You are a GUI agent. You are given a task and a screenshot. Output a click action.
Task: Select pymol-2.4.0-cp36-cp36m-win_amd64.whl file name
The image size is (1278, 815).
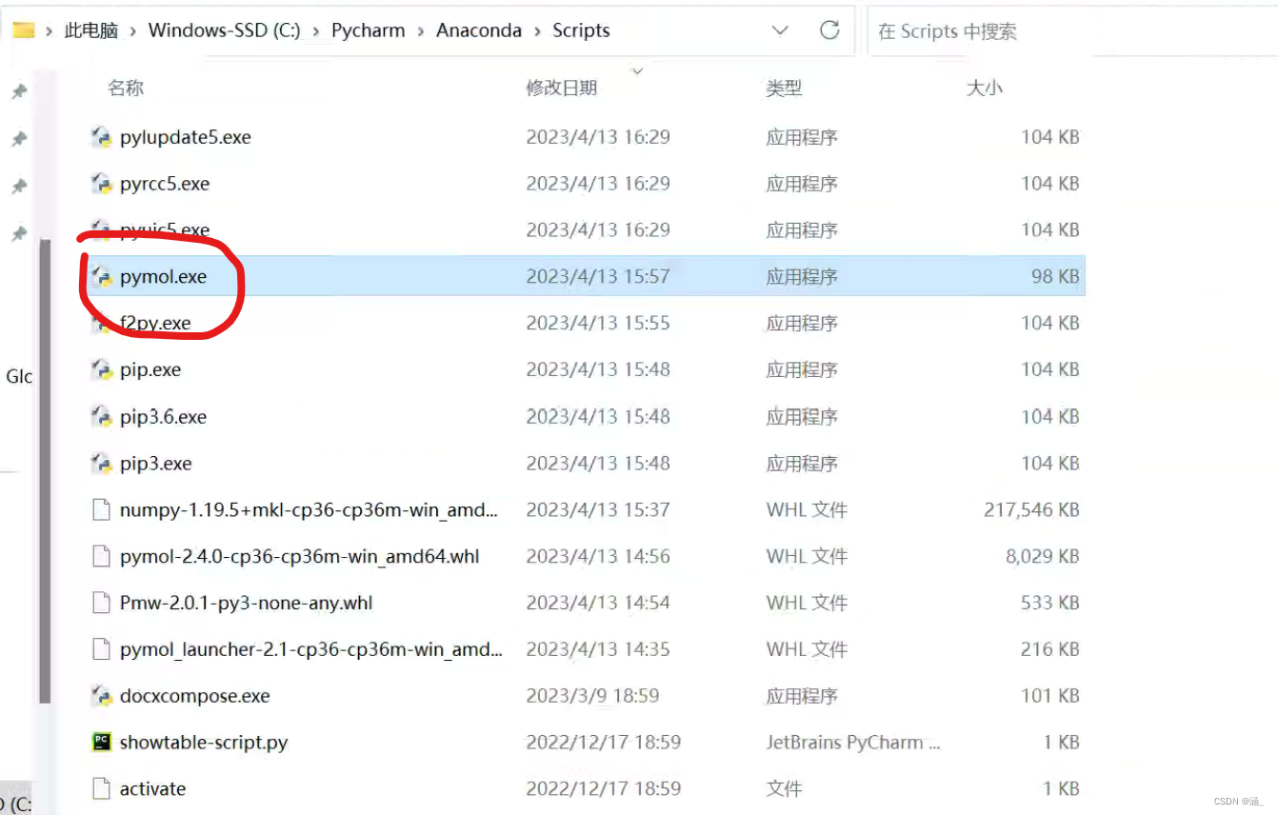[x=300, y=557]
